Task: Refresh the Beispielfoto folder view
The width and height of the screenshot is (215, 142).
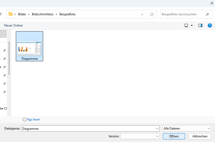Action: pos(152,15)
